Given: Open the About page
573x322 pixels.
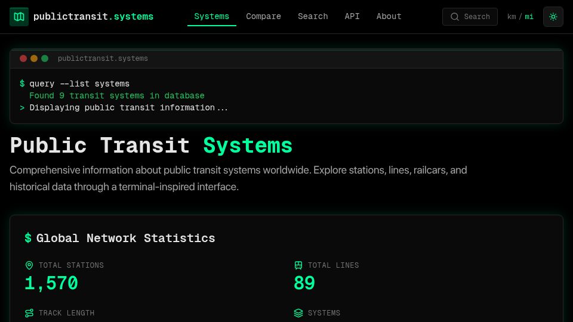Looking at the screenshot, I should coord(389,17).
